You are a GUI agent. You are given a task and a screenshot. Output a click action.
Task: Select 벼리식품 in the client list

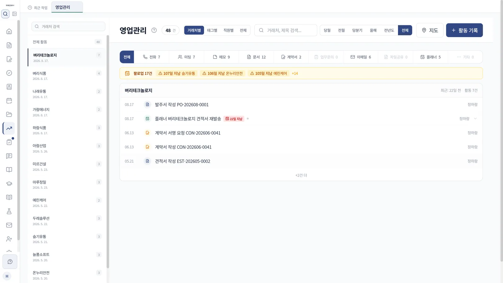tap(67, 76)
